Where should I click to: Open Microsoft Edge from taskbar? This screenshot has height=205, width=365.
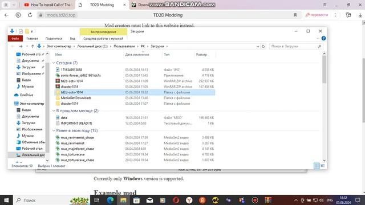110,200
